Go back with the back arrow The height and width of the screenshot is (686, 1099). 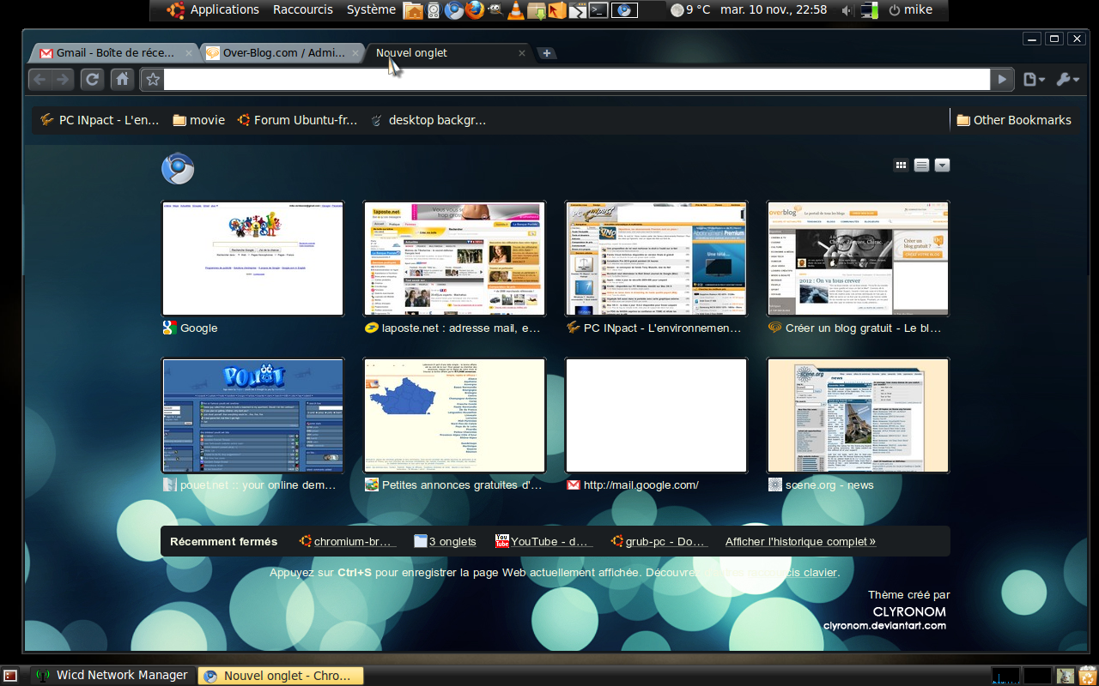pyautogui.click(x=39, y=80)
